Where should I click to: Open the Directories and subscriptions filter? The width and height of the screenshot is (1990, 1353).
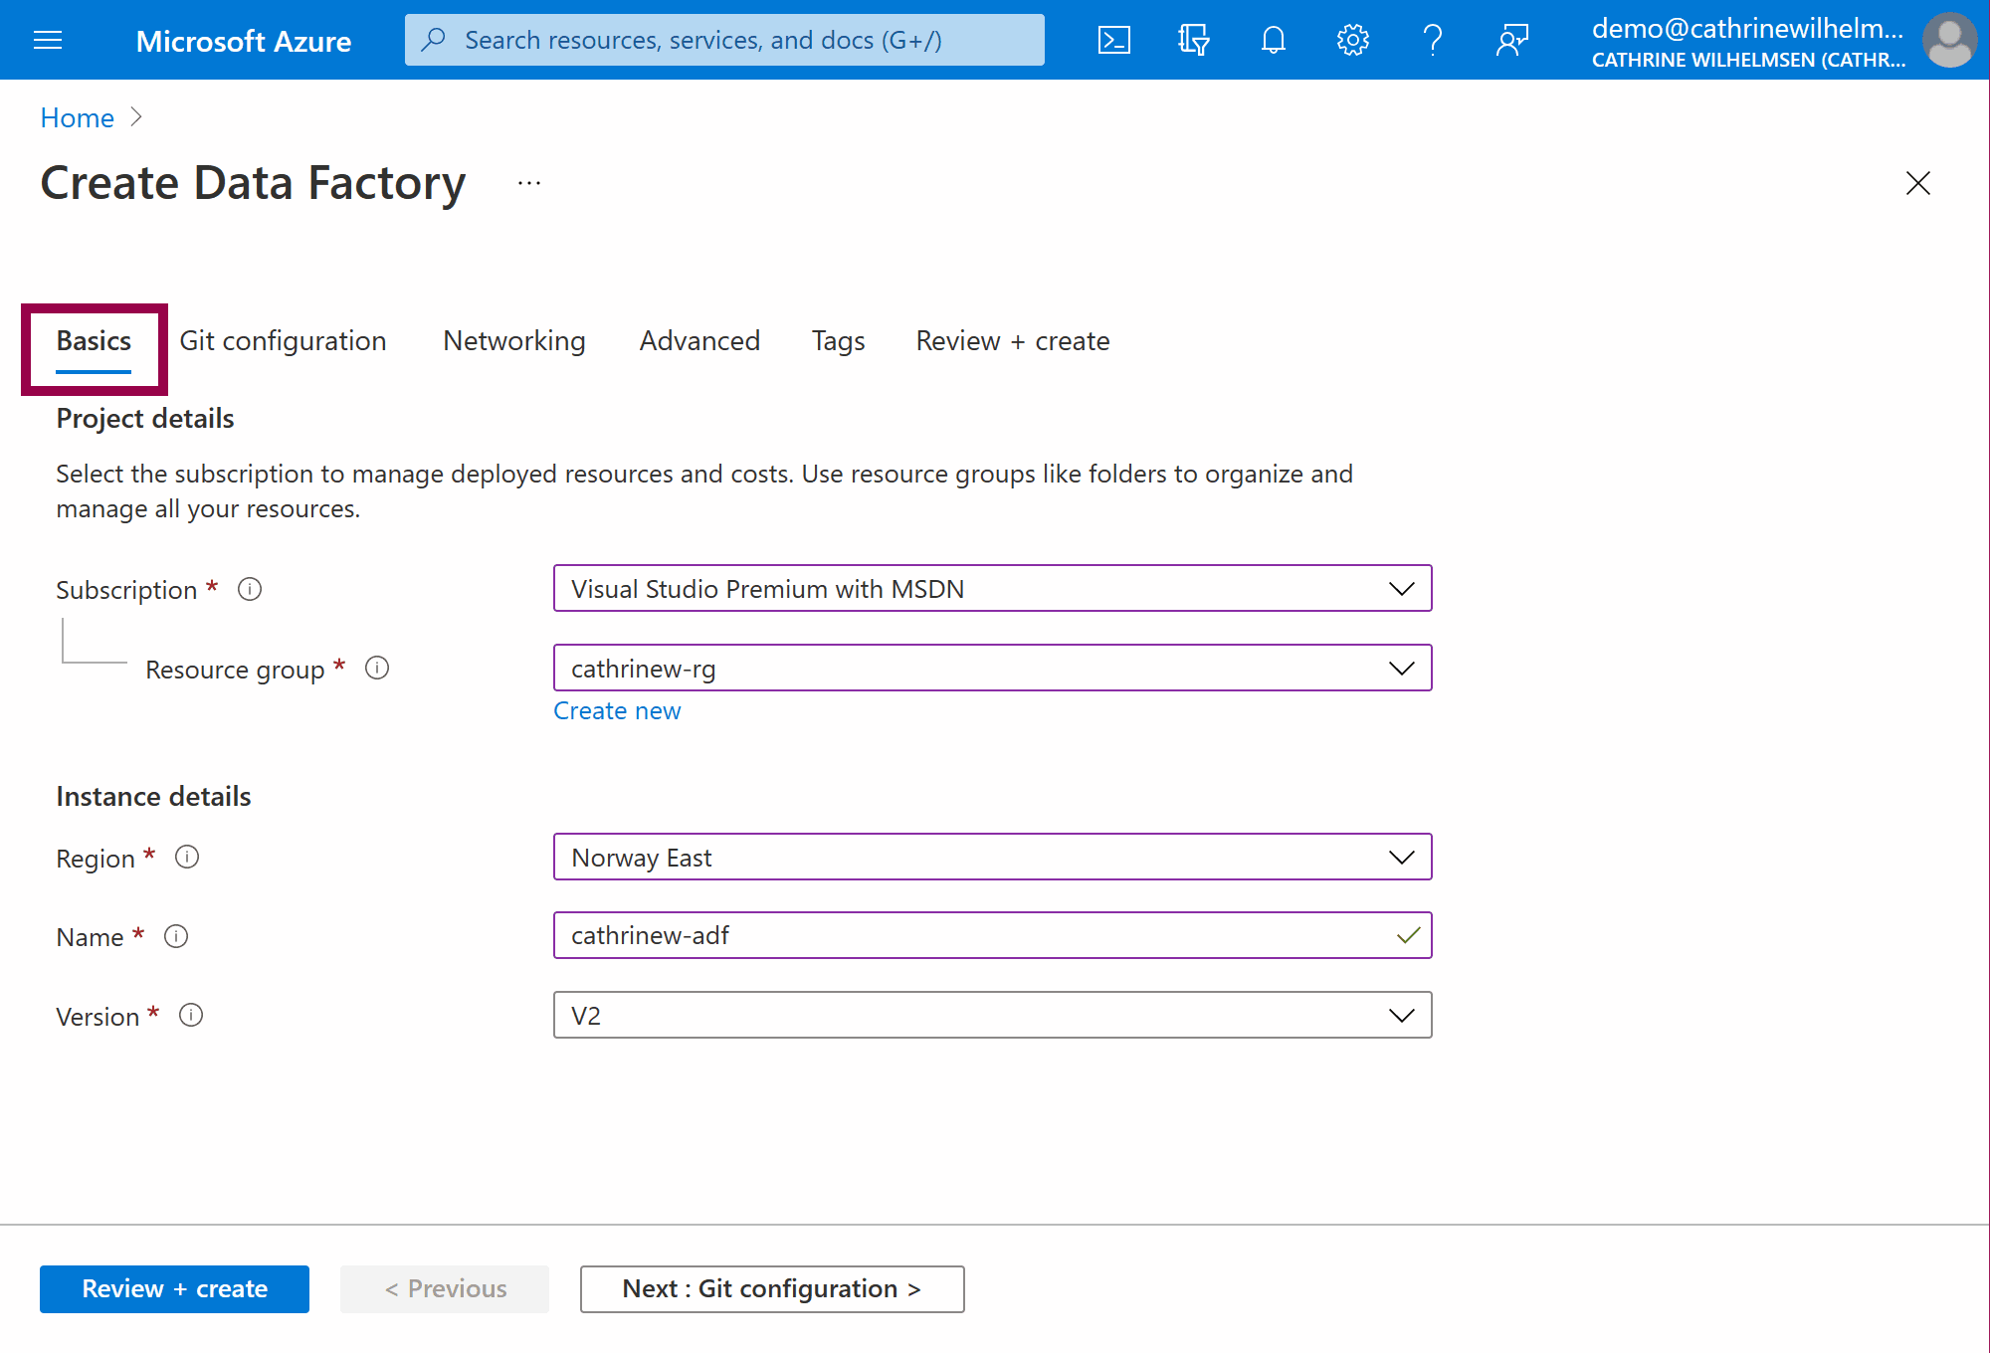click(1193, 40)
